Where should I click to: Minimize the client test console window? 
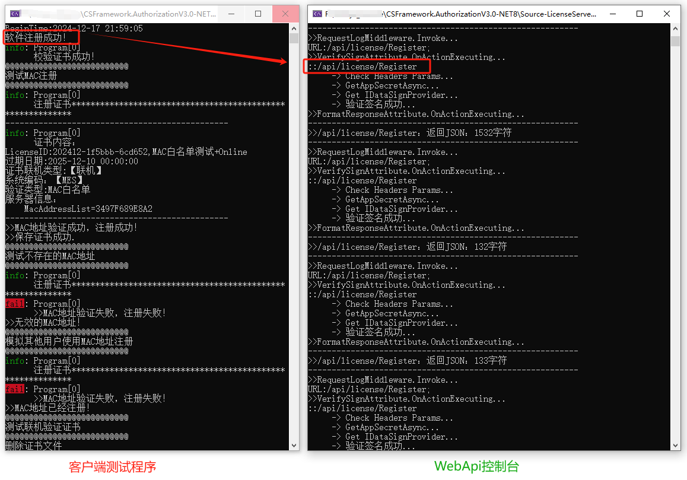coord(231,14)
